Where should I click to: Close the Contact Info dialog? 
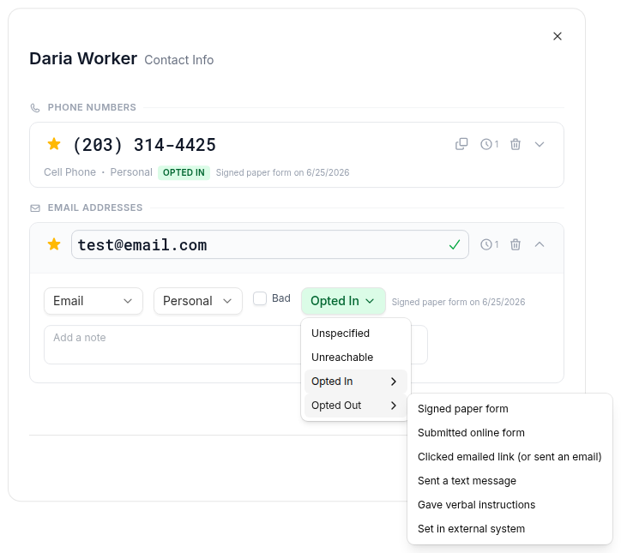pos(558,36)
